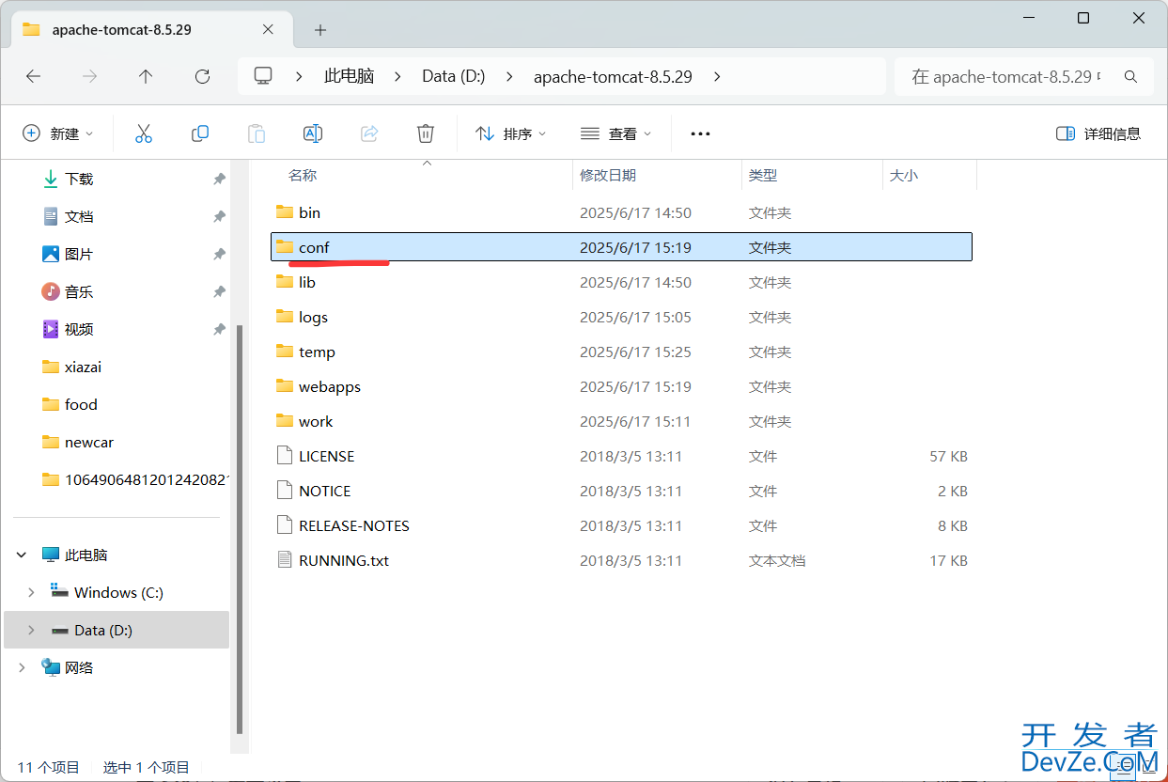Unpin 视频 using its pin icon
Image resolution: width=1168 pixels, height=782 pixels.
219,329
